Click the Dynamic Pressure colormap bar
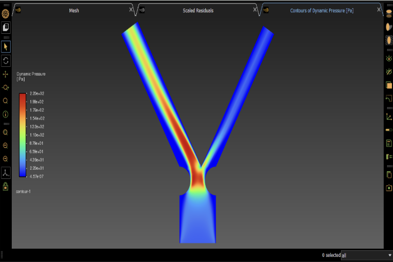 click(x=22, y=135)
